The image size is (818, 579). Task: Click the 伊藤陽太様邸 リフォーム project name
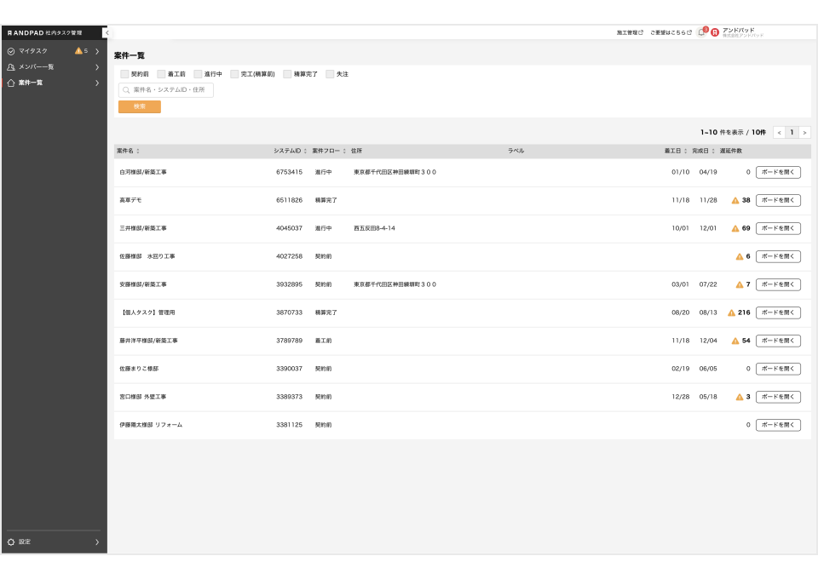pos(151,425)
